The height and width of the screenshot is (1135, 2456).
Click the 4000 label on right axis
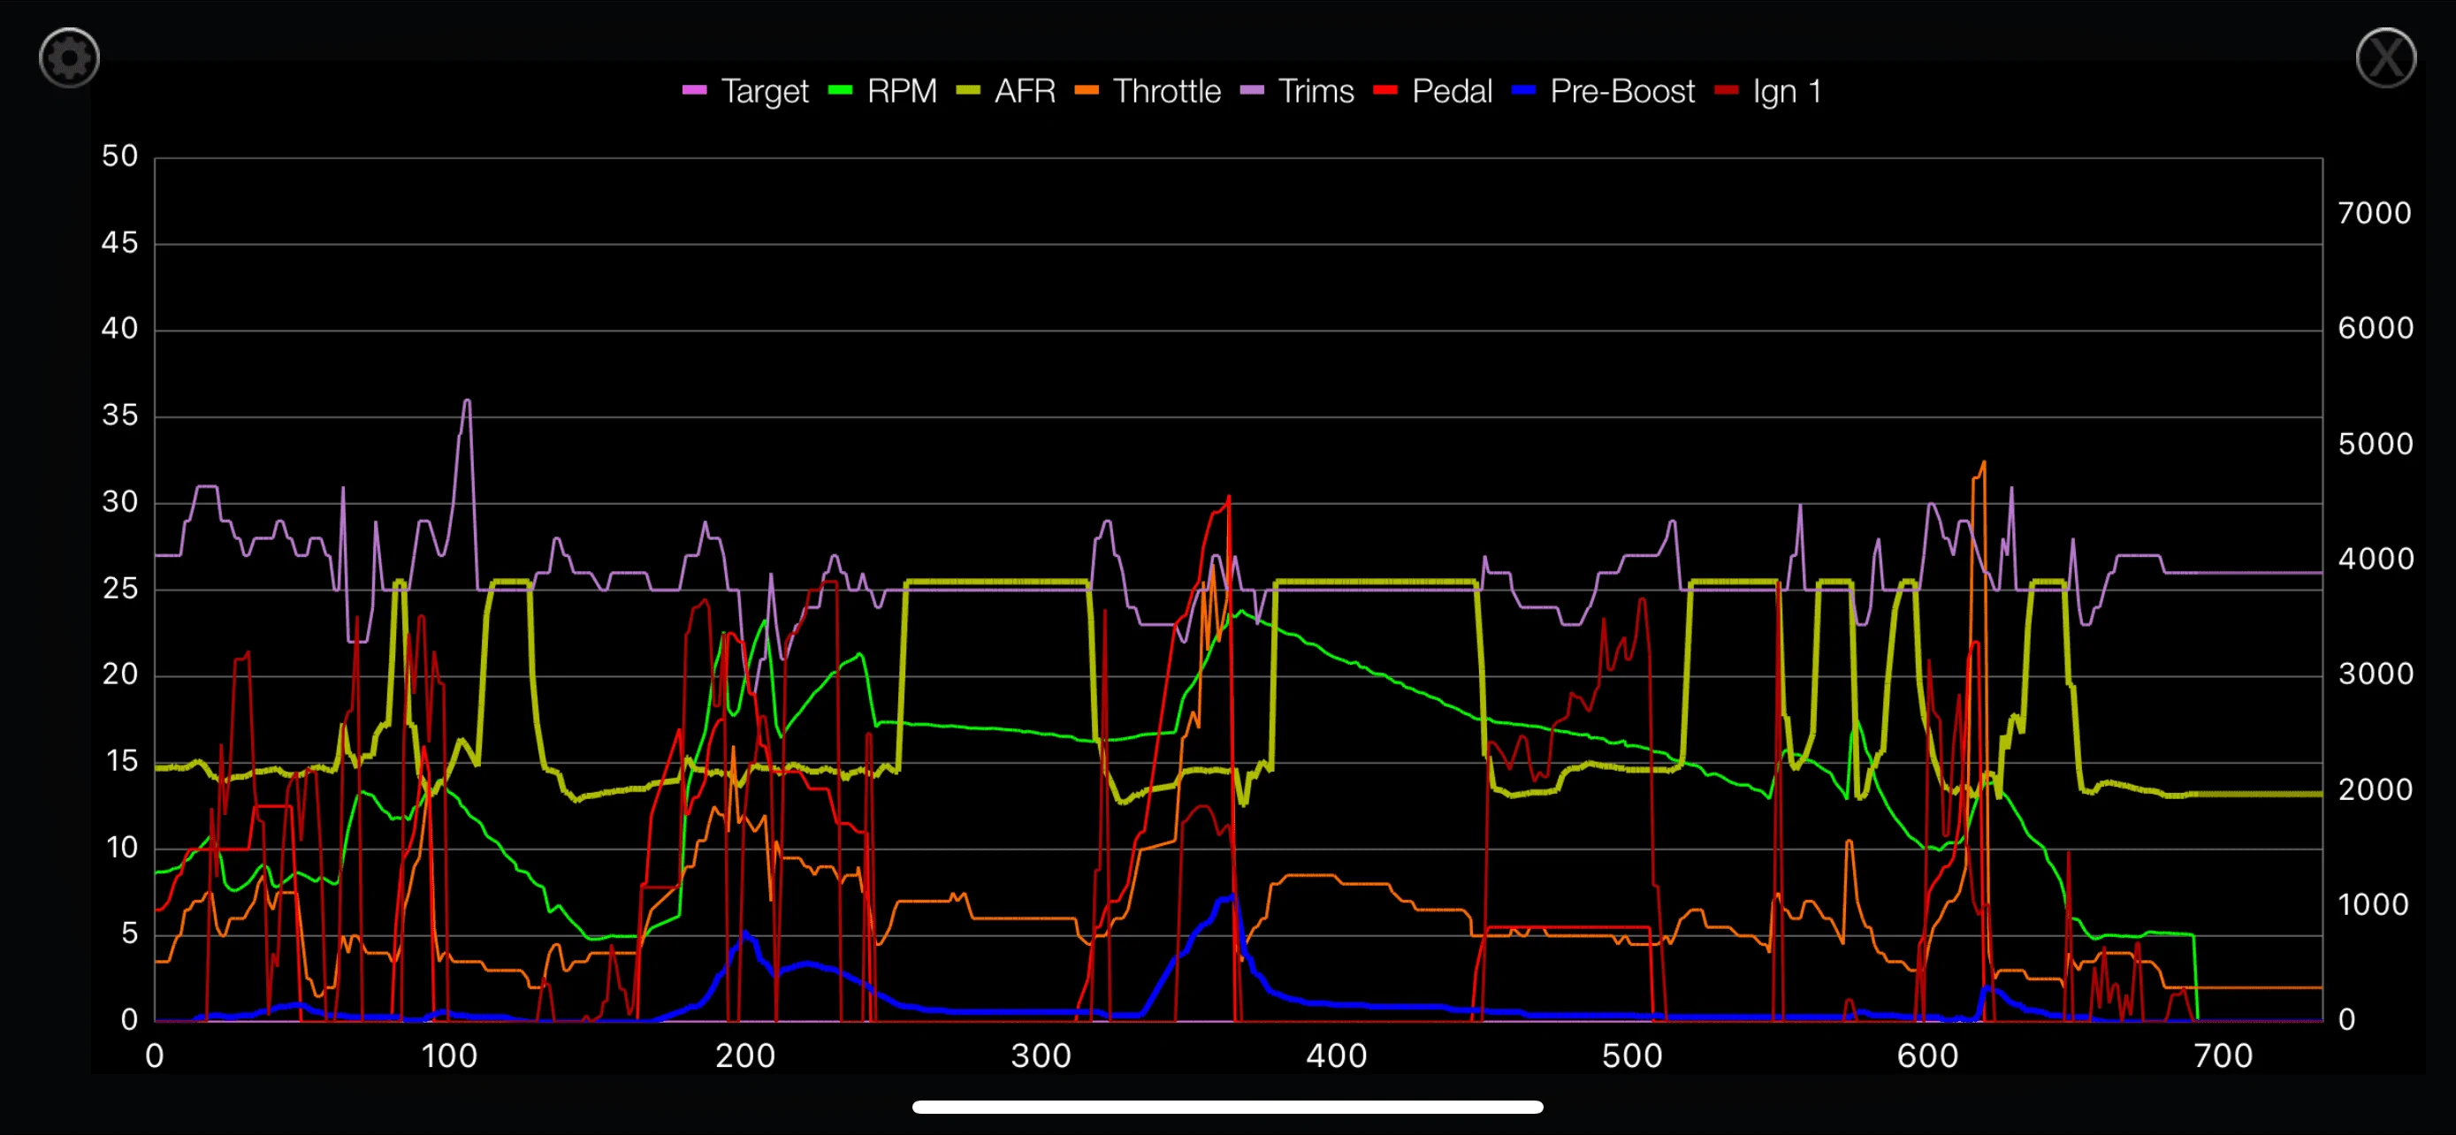2375,559
